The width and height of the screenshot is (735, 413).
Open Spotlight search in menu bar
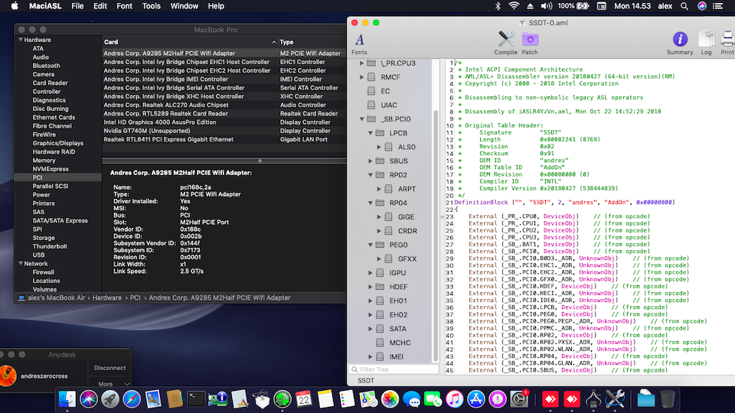(x=683, y=6)
